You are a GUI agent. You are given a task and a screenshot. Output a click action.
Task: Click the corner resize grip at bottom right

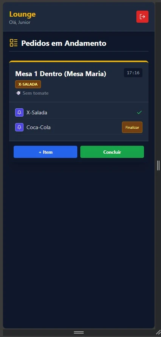click(x=158, y=332)
